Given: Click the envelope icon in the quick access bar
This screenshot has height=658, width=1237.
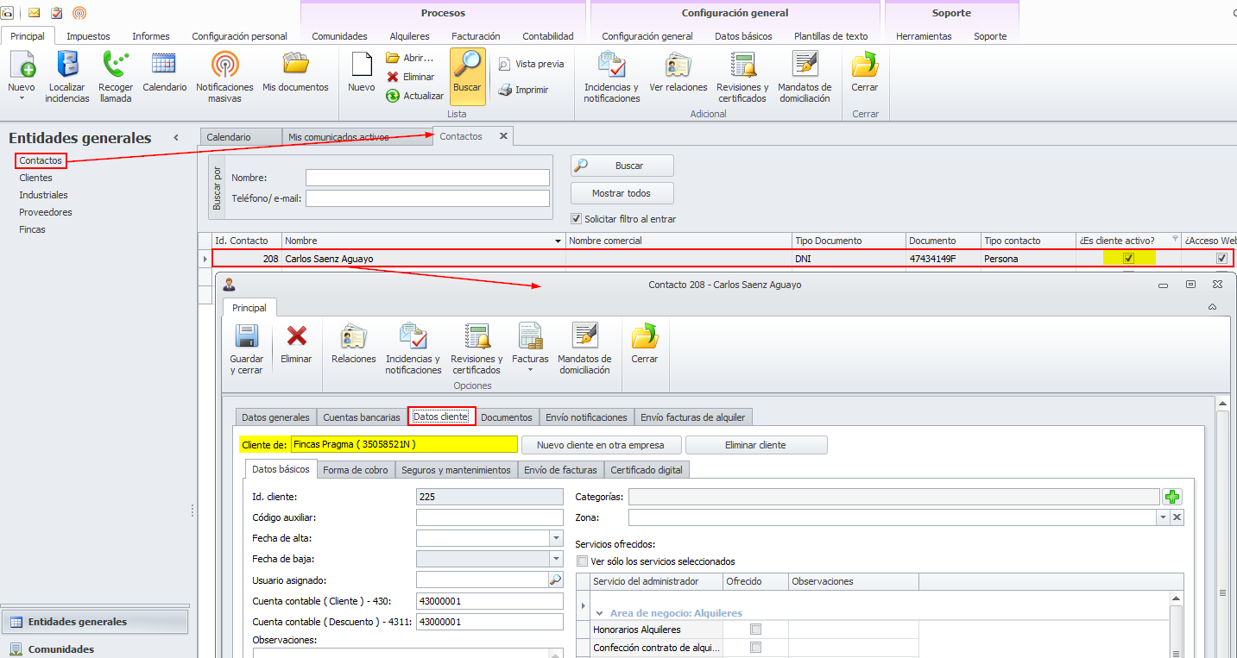Looking at the screenshot, I should pyautogui.click(x=35, y=13).
